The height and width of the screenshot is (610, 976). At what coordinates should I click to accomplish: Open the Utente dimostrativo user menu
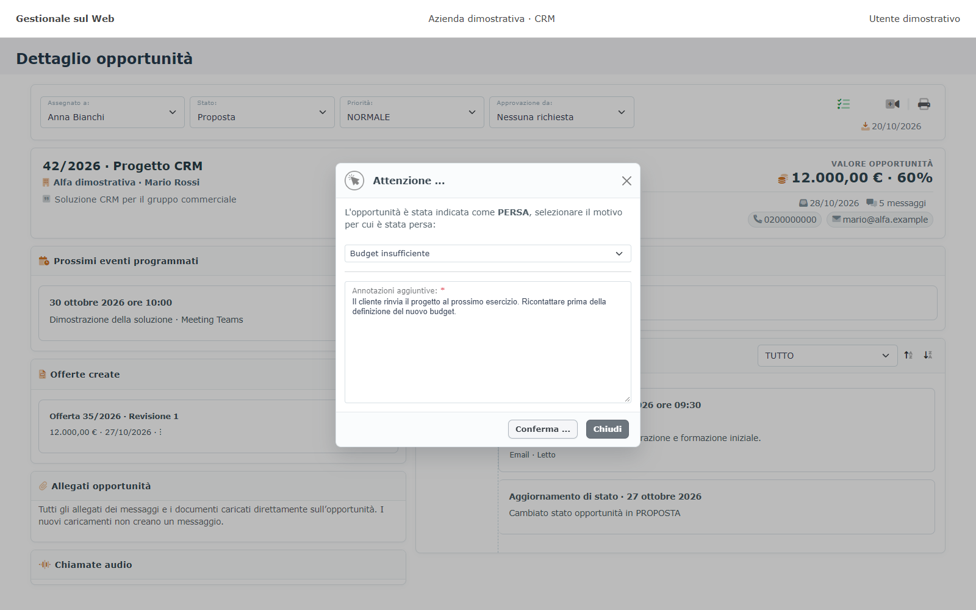914,19
